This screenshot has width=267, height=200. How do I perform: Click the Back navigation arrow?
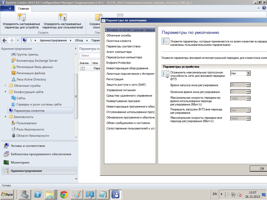point(5,40)
